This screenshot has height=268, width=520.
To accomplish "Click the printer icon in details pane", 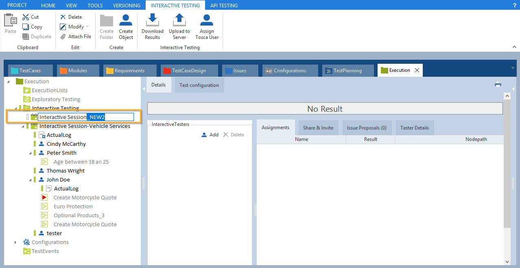I will coord(498,84).
